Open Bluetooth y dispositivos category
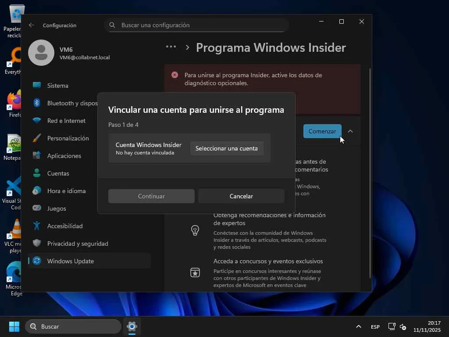Viewport: 449px width, 337px height. pos(63,103)
